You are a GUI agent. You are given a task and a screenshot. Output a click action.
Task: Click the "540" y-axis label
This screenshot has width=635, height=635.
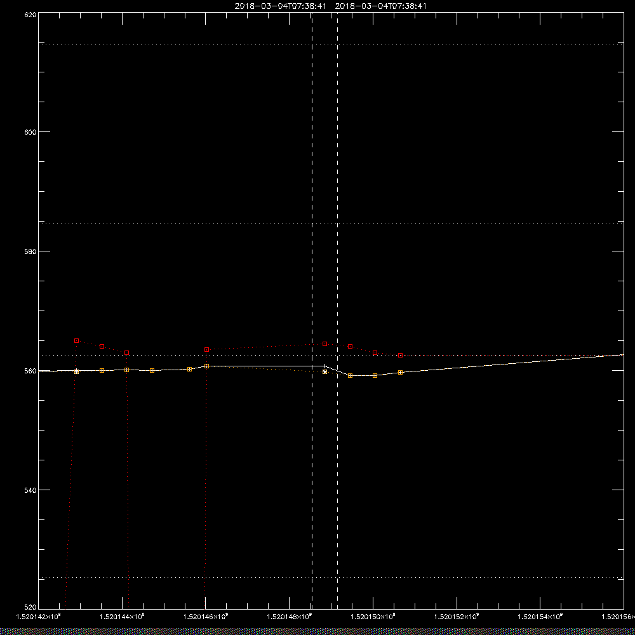[x=30, y=490]
